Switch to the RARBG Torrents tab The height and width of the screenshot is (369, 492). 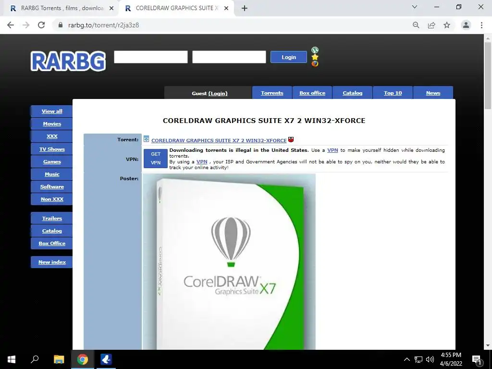pyautogui.click(x=60, y=8)
